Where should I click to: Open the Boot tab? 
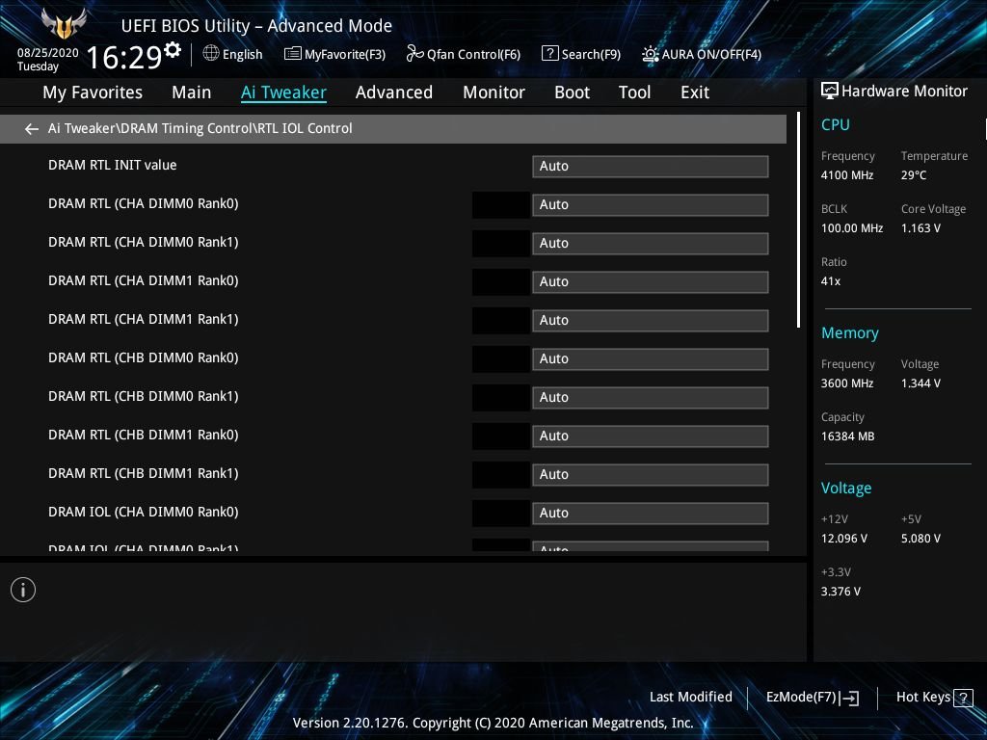click(572, 92)
